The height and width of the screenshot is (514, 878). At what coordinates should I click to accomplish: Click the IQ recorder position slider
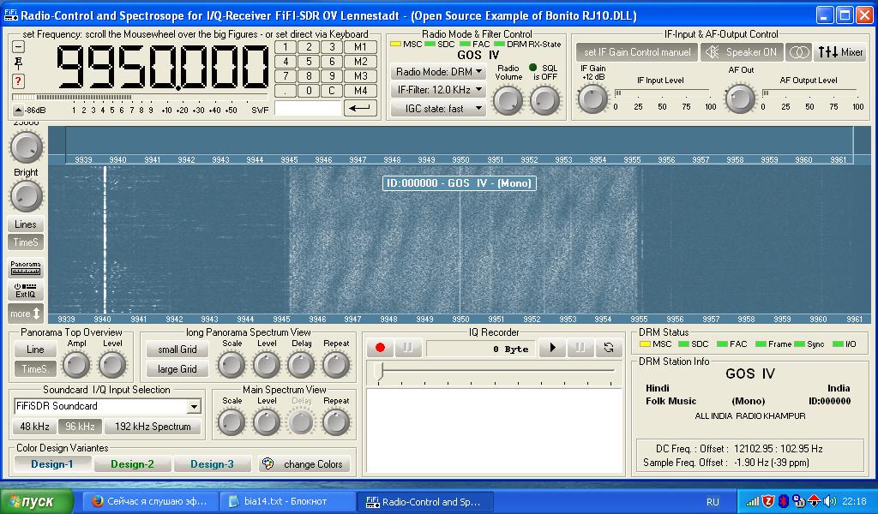point(495,373)
